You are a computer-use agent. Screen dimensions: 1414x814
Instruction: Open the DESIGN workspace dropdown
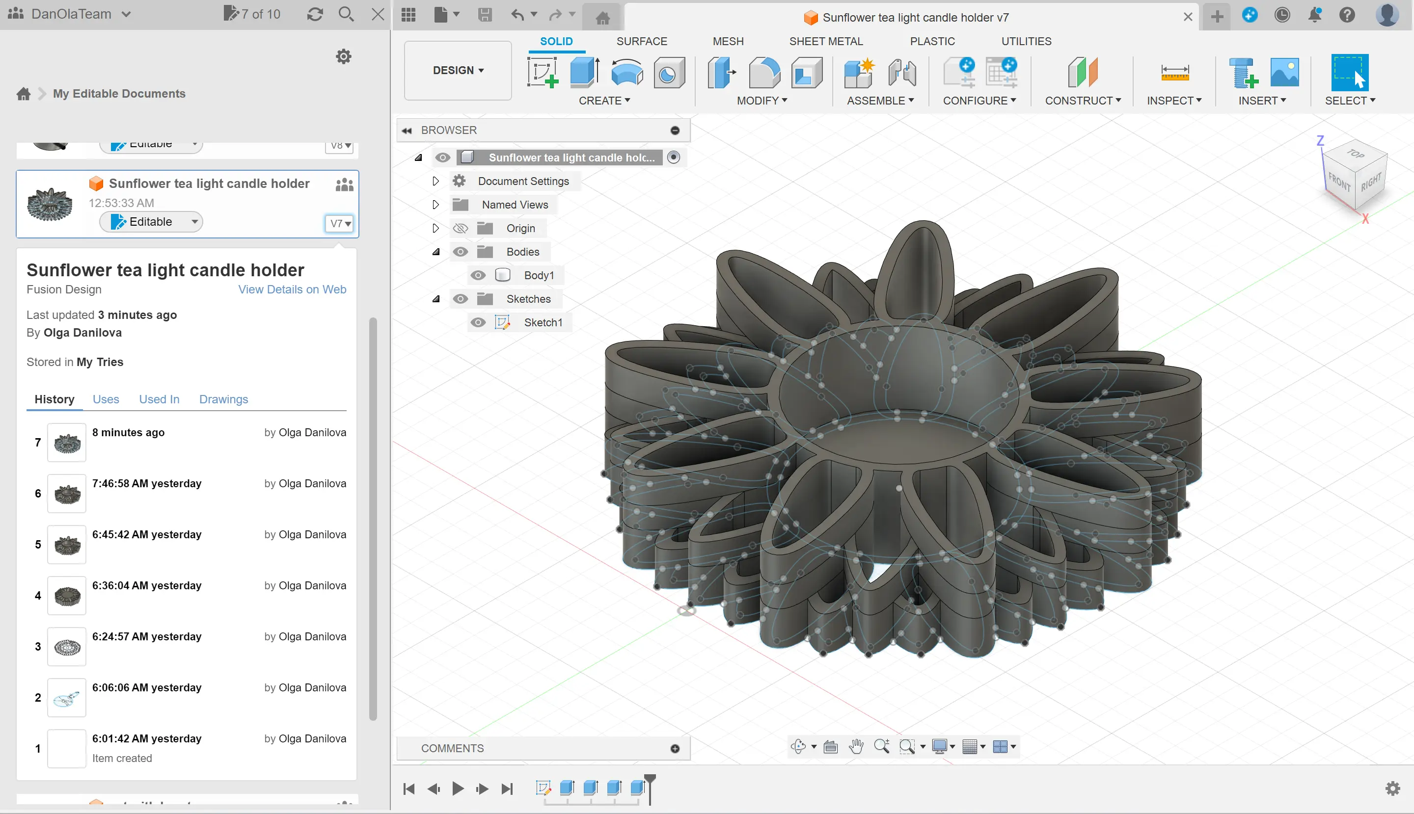458,71
